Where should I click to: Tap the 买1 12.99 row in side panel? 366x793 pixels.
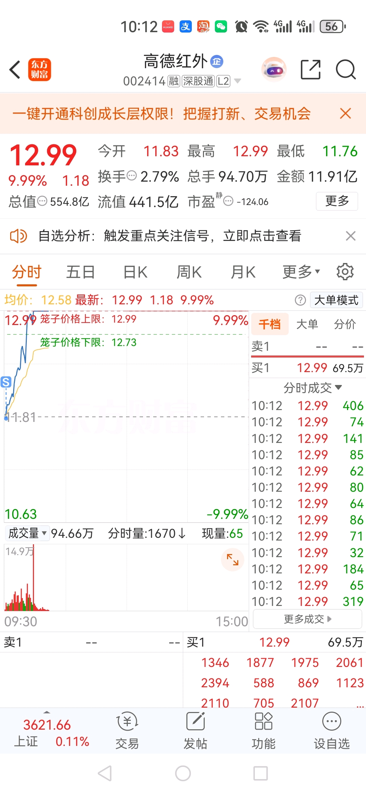pos(307,368)
